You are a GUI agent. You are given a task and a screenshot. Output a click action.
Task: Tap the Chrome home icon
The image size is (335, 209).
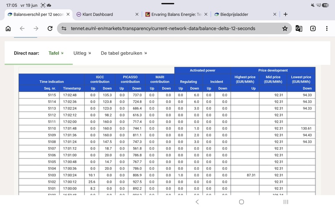tap(8, 28)
